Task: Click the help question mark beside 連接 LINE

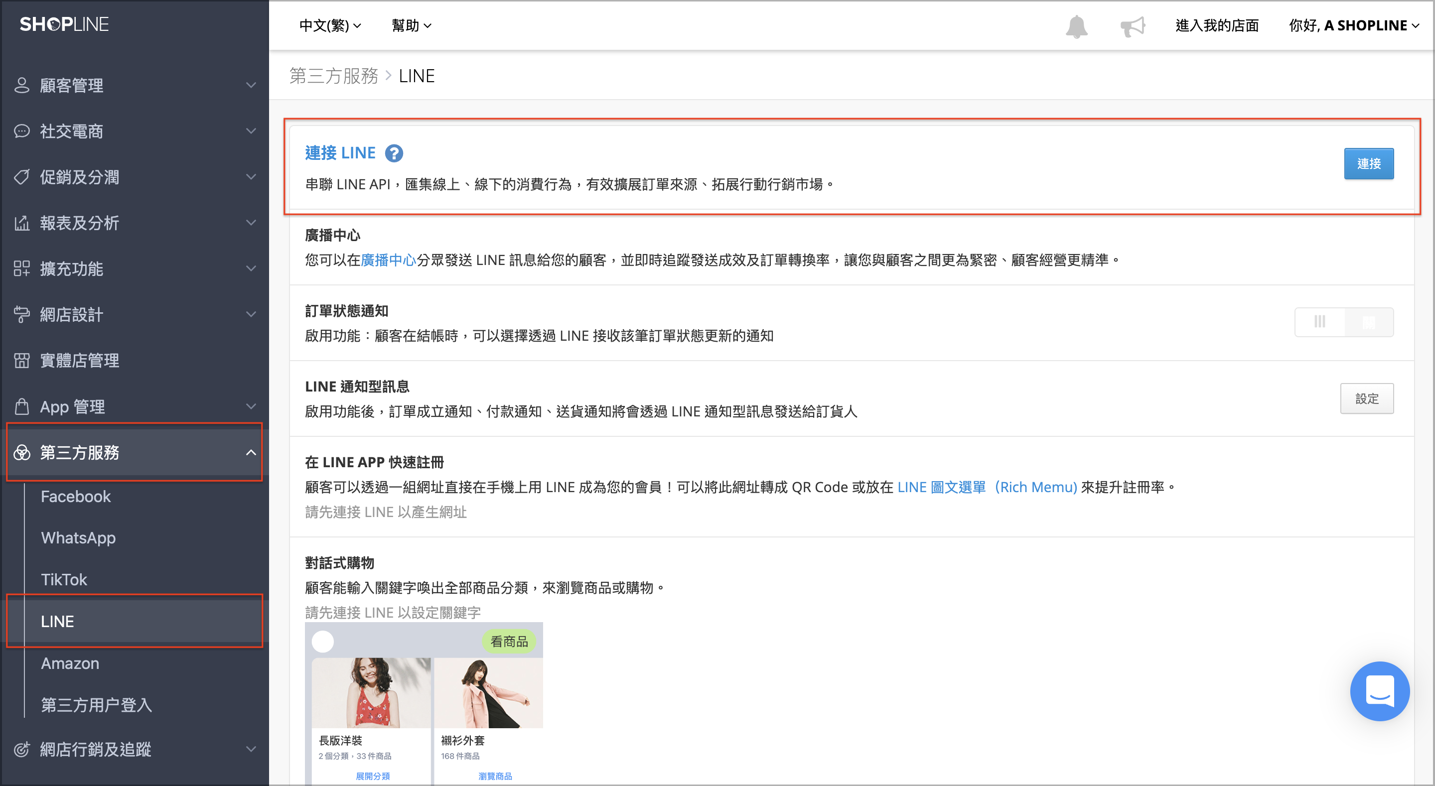Action: 394,152
